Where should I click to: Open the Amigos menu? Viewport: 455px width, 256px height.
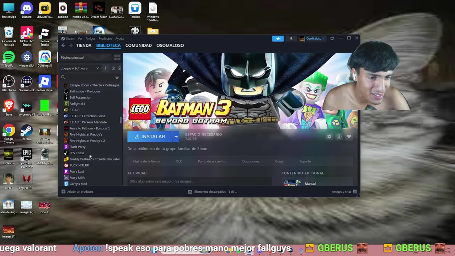click(90, 38)
